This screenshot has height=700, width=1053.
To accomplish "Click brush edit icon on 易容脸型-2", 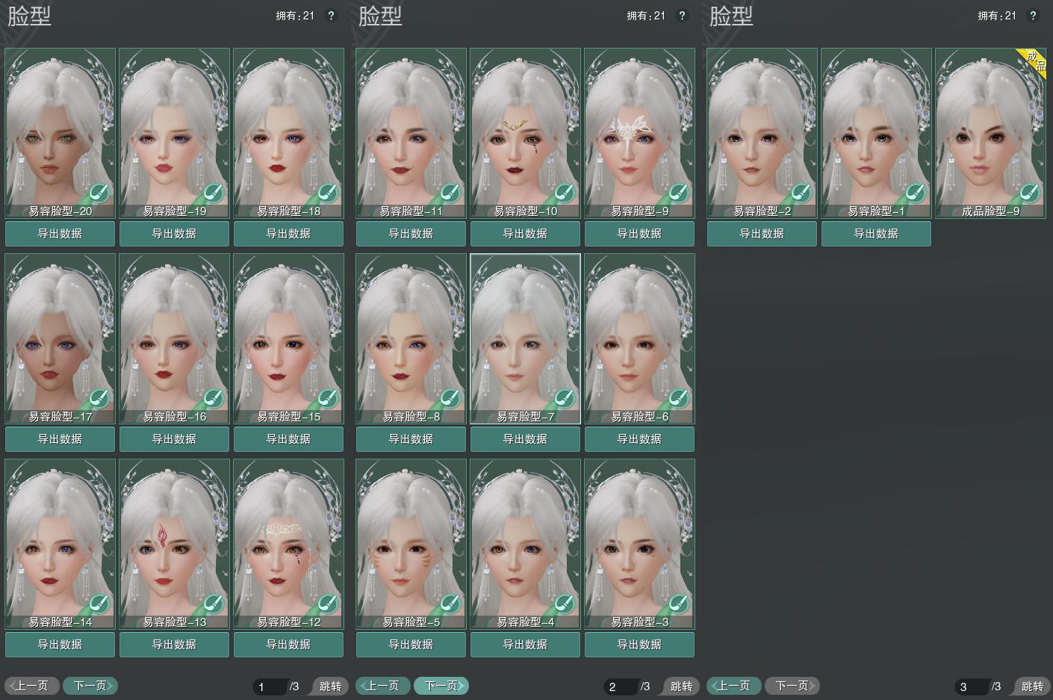I will pyautogui.click(x=801, y=193).
